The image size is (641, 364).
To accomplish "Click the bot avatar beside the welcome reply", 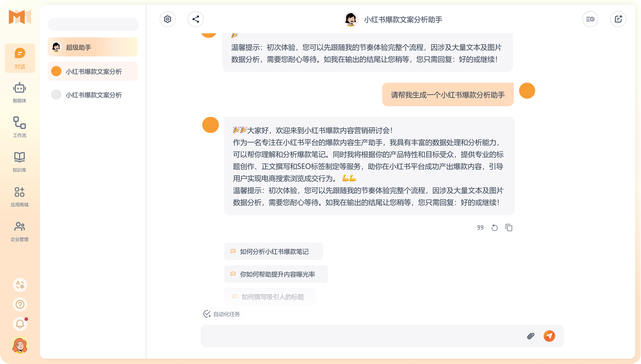I will pos(210,125).
